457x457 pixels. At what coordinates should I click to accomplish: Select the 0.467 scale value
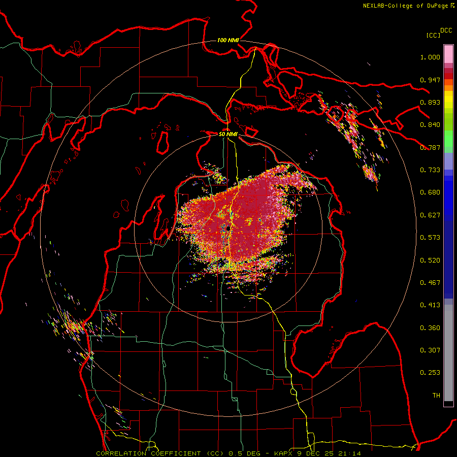point(430,283)
